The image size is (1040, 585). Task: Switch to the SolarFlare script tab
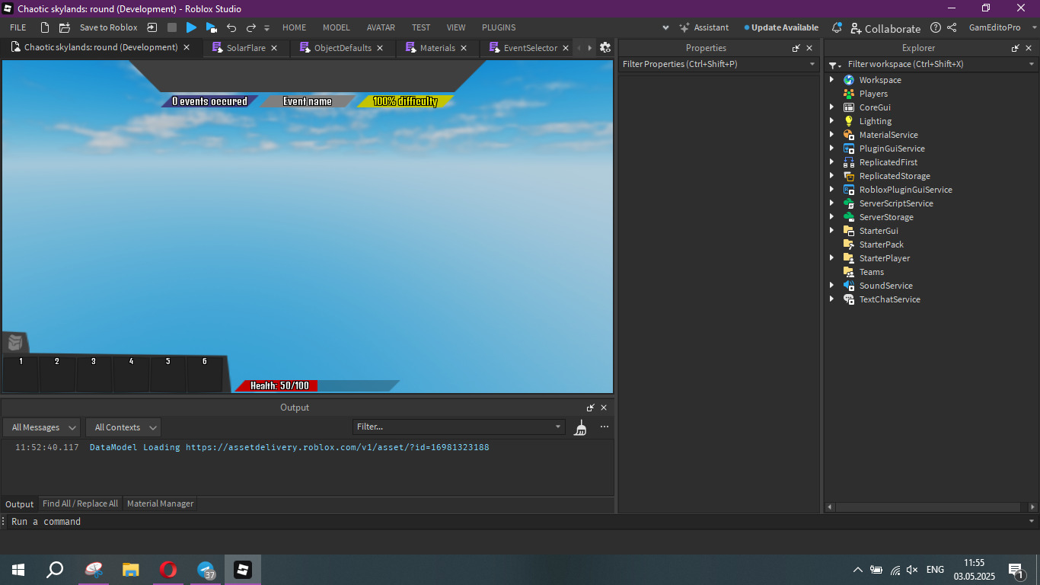pyautogui.click(x=245, y=48)
